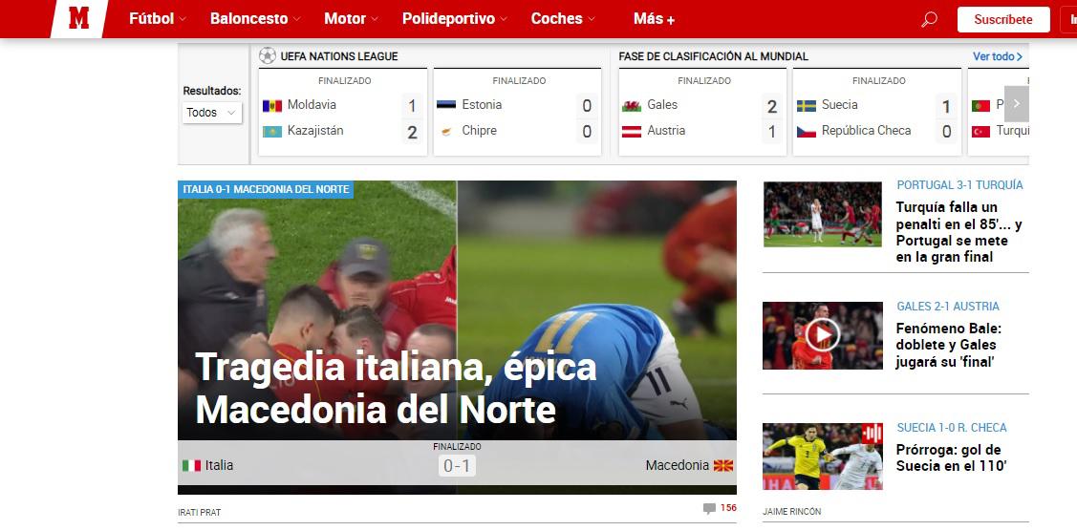Click the 0-1 final score box

point(457,466)
